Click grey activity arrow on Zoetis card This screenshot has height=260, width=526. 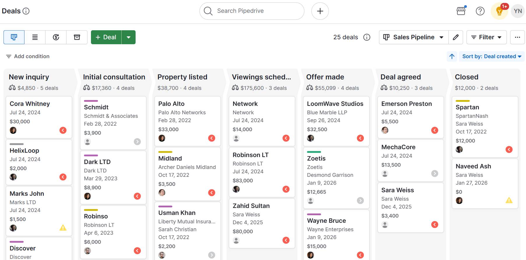click(360, 200)
